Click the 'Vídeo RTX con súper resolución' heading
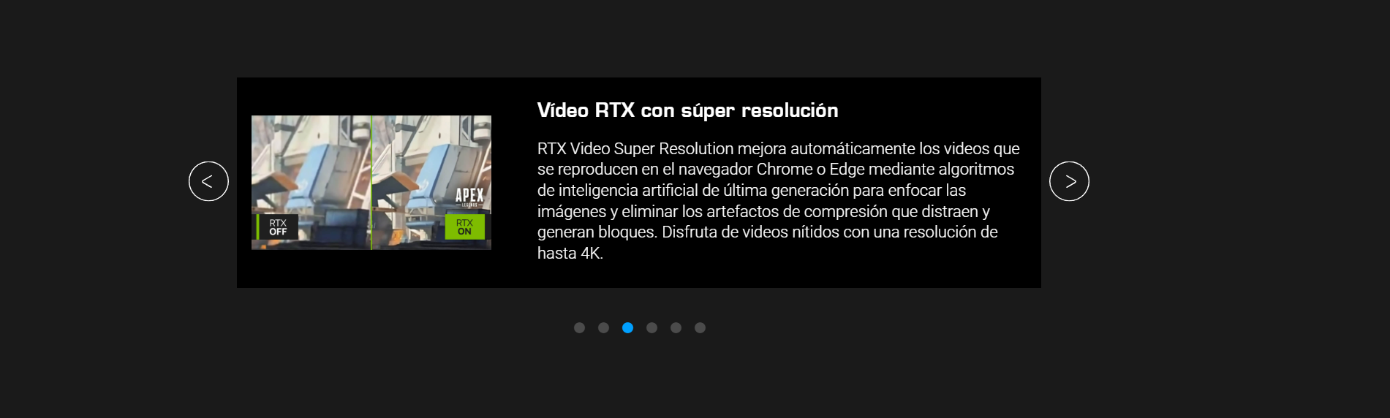Screen dimensions: 1390x418 (687, 110)
